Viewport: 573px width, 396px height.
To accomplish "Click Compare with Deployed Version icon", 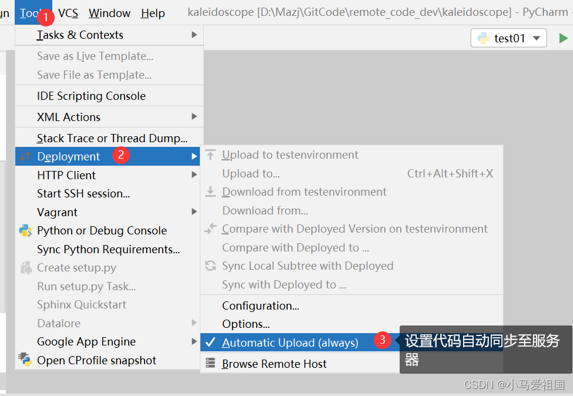I will (x=210, y=229).
